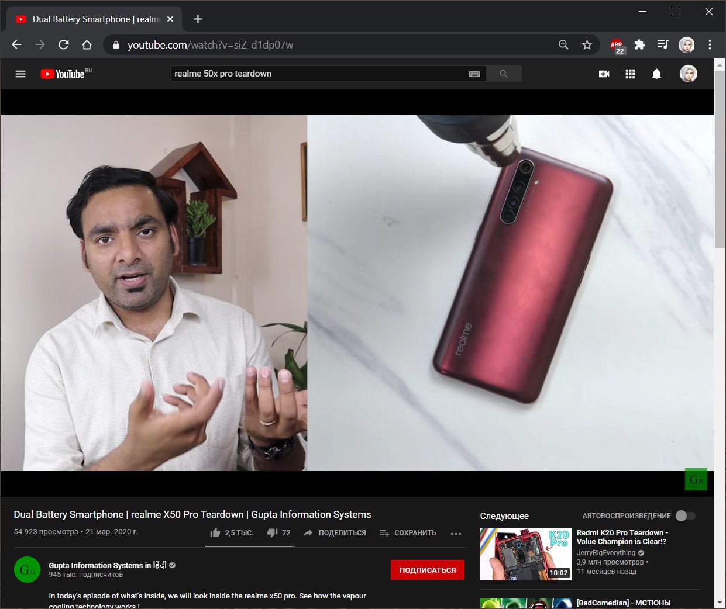
Task: Share the video via ПОДЕЛИТЬСЯ
Action: 335,533
